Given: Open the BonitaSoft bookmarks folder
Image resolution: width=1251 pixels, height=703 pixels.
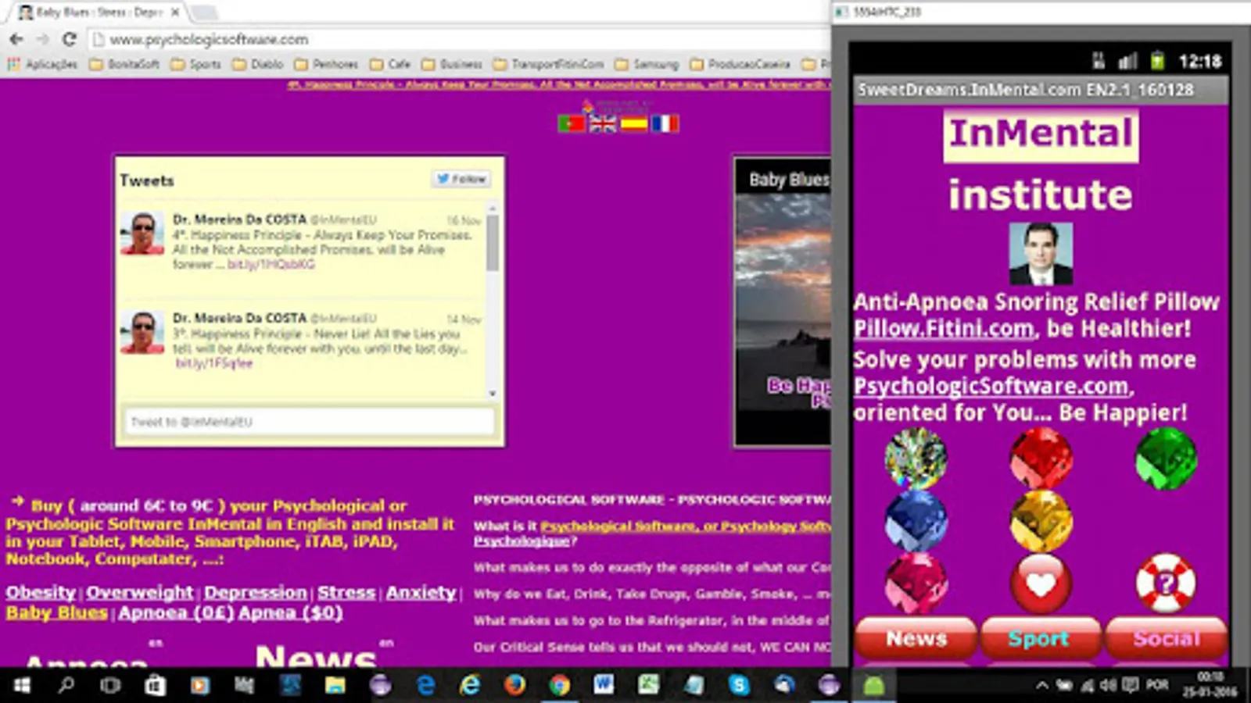Looking at the screenshot, I should click(124, 64).
